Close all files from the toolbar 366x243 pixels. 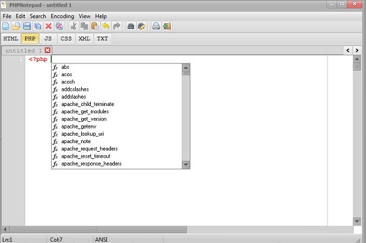(59, 26)
